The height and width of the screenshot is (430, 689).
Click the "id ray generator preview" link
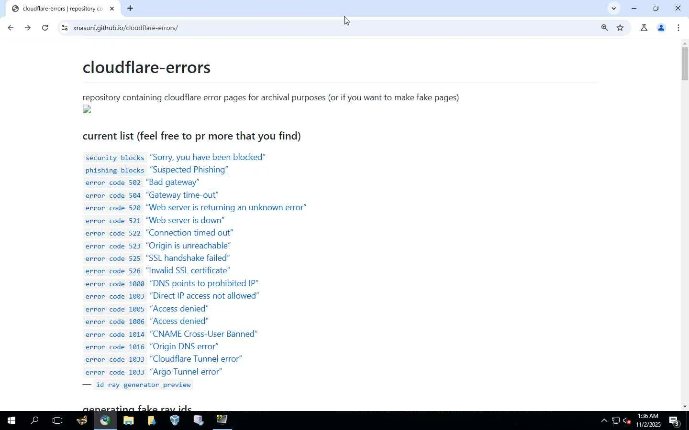144,385
